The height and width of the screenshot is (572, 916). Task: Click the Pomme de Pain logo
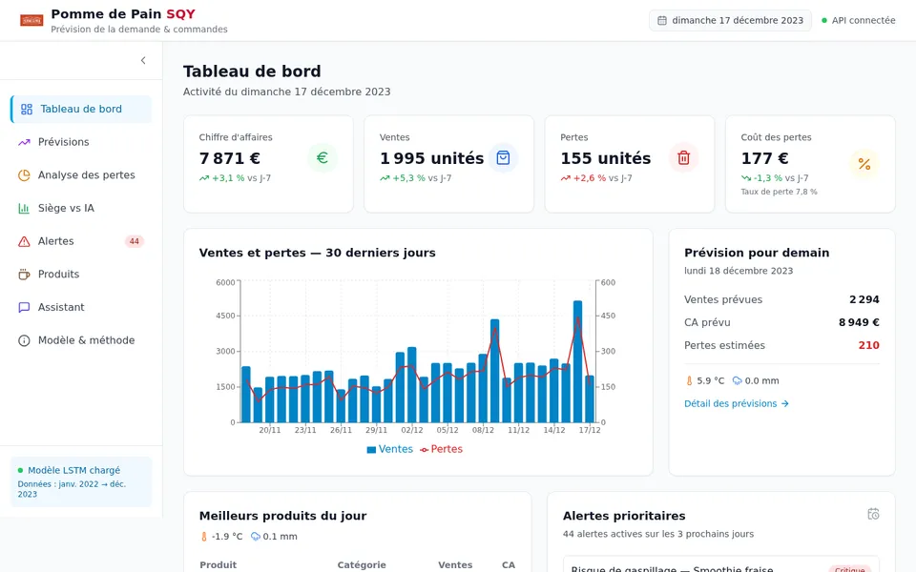(31, 20)
